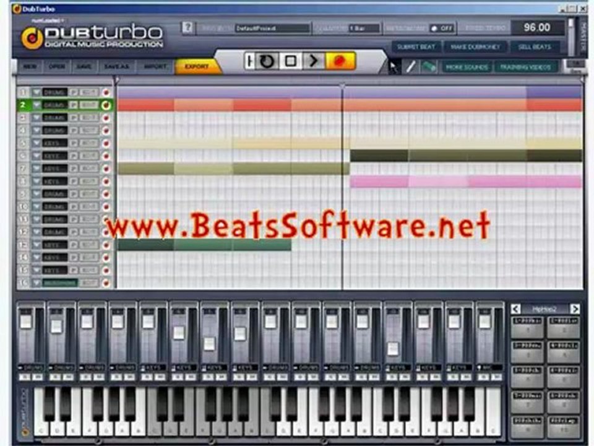Open the track 5 instrument dropdown arrow
The width and height of the screenshot is (594, 446).
37,143
